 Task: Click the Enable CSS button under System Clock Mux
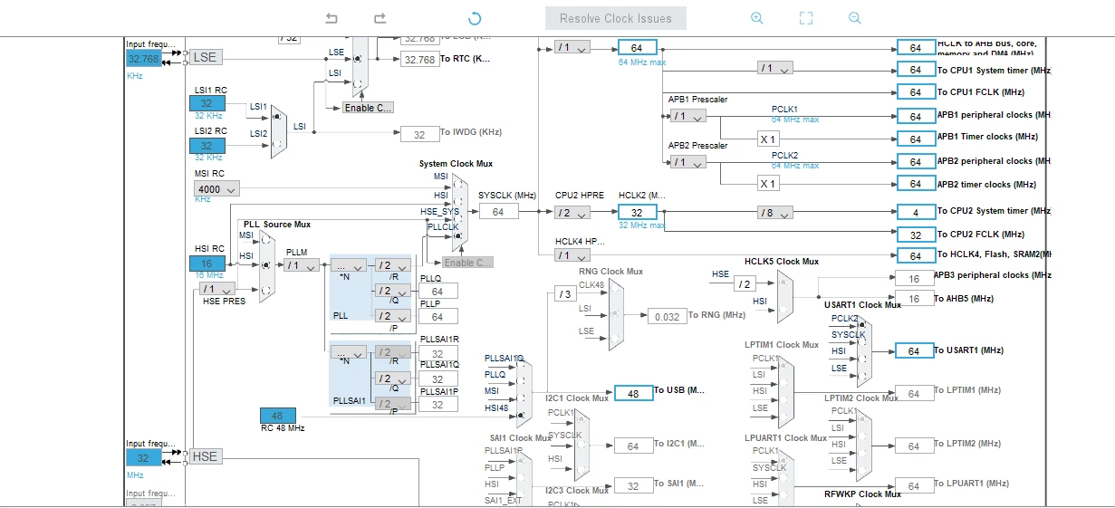467,263
